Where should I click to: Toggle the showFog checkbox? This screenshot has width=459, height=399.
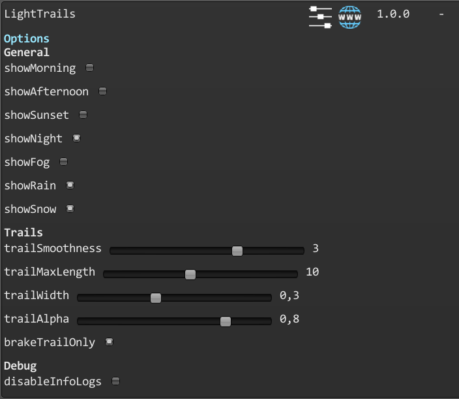[x=63, y=161]
